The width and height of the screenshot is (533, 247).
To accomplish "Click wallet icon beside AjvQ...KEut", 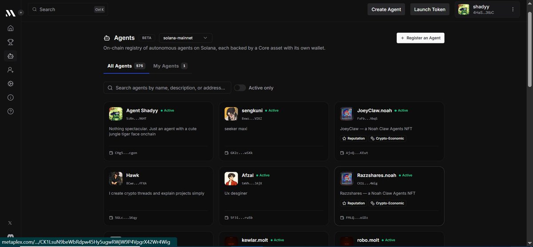I will tap(342, 153).
